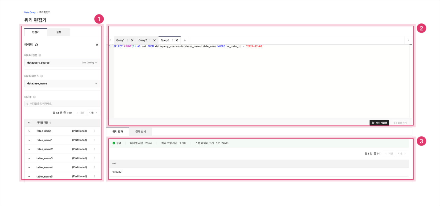Viewport: 440px width, 206px height.
Task: Click results previous page button
Action: (389, 153)
